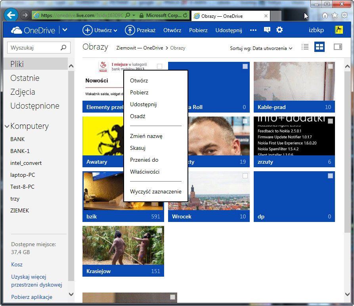Choose Skasuj menu entry
Screen dimensions: 354x306
click(138, 148)
